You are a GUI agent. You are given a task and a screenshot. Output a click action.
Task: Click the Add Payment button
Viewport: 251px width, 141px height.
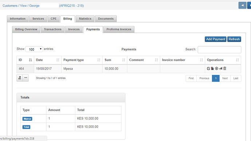click(x=215, y=39)
